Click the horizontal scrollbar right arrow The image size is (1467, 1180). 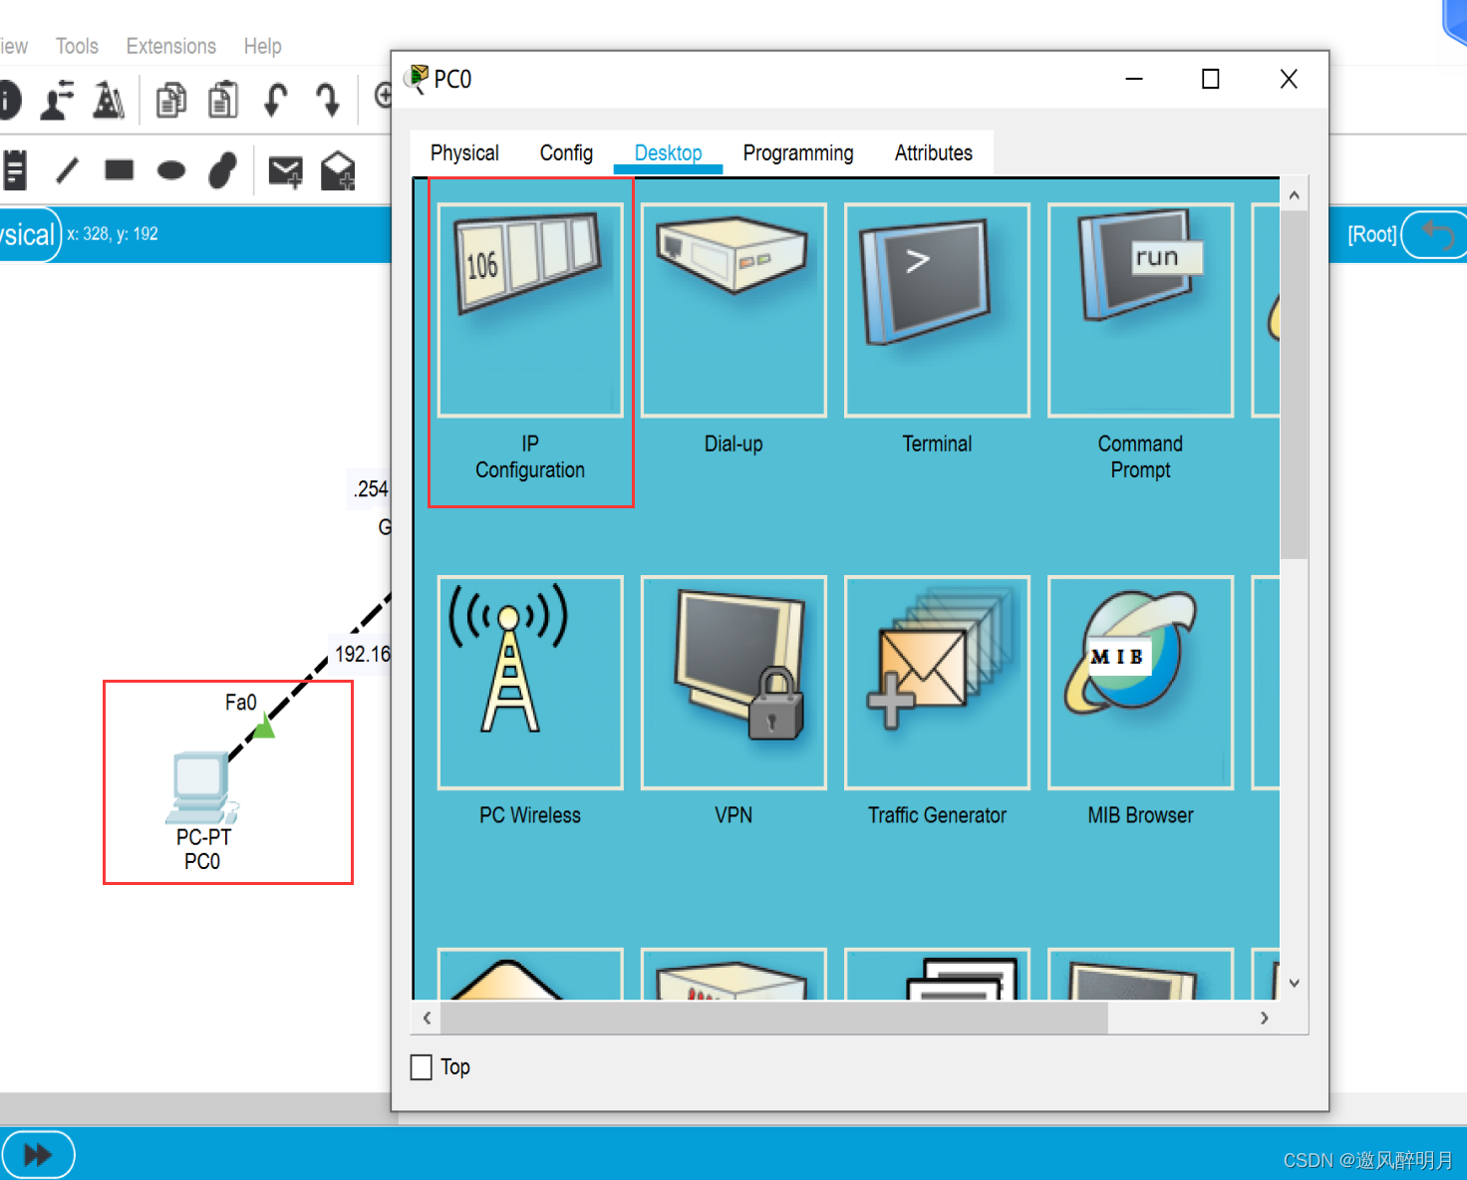coord(1264,1018)
